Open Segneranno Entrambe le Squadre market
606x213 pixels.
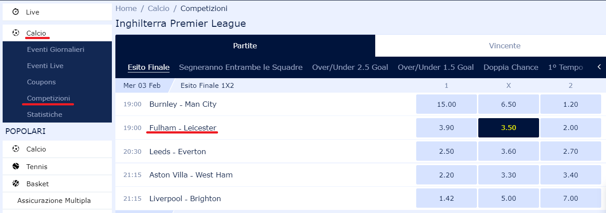coord(240,67)
